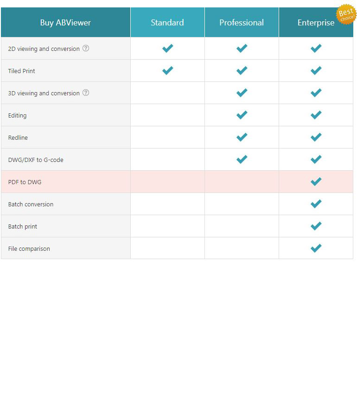
Task: Click Professional checkmark for DWG/DXF to G-code
Action: pyautogui.click(x=242, y=159)
